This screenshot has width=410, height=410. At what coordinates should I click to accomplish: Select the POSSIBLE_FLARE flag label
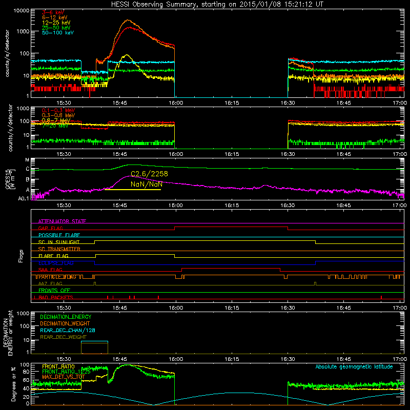click(59, 235)
